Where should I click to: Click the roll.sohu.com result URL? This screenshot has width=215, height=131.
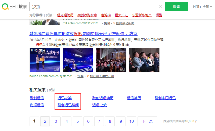pyautogui.click(x=81, y=23)
